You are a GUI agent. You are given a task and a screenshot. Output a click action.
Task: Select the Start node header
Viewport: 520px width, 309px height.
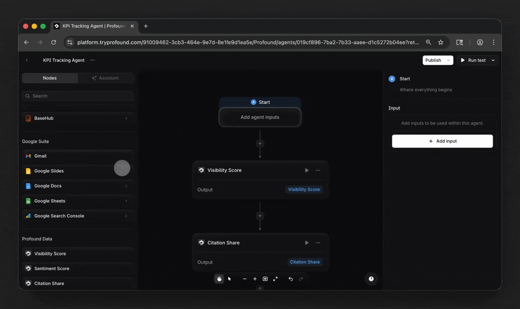260,102
